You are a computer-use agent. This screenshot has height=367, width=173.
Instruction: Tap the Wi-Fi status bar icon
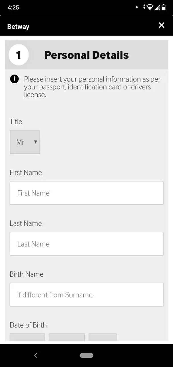coord(150,7)
